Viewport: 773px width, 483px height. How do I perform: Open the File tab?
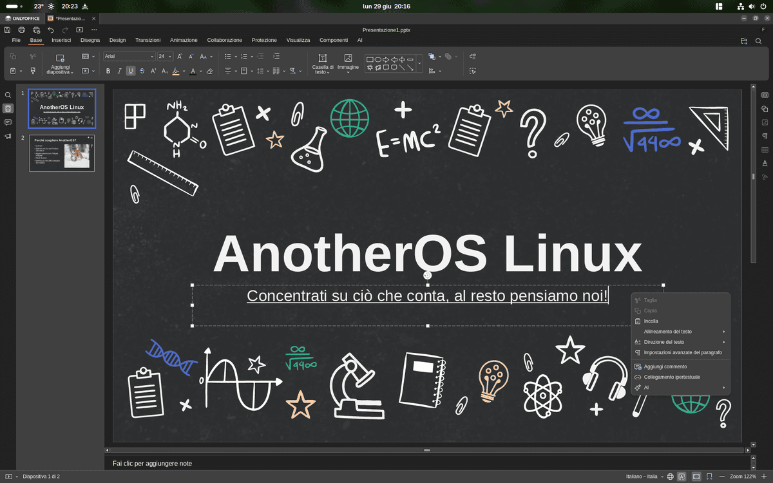[x=16, y=40]
